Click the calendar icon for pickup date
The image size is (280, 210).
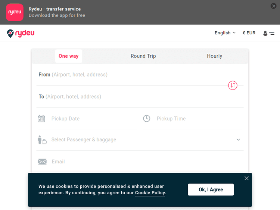click(41, 119)
